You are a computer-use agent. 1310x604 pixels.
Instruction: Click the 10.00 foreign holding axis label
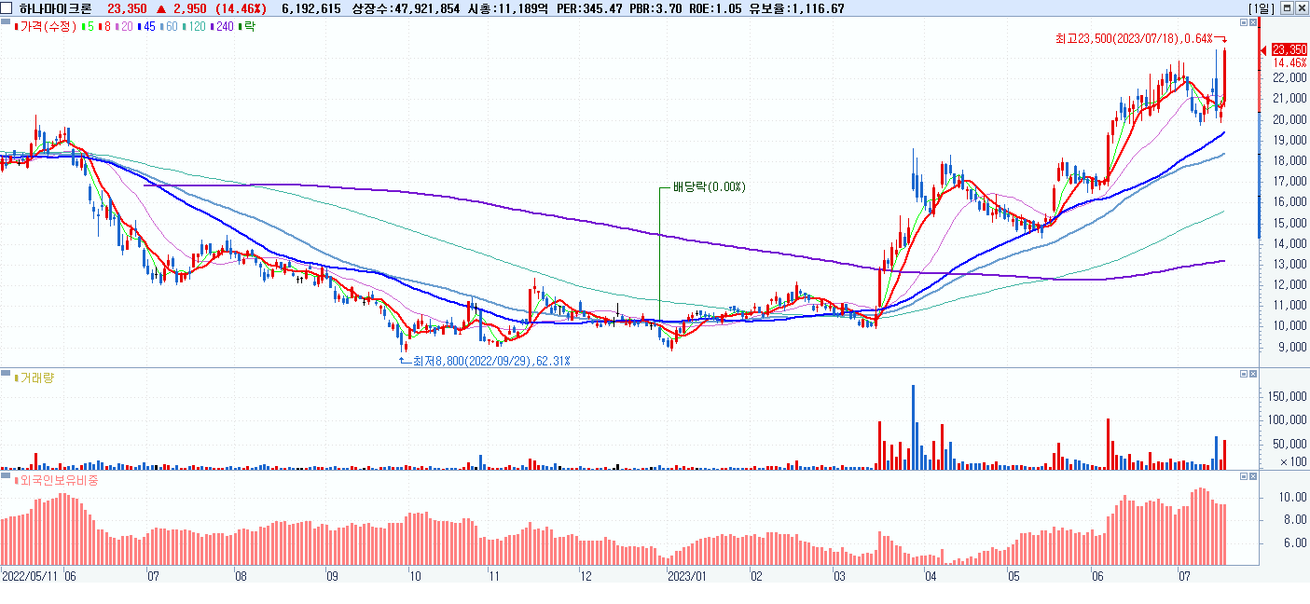[x=1292, y=497]
